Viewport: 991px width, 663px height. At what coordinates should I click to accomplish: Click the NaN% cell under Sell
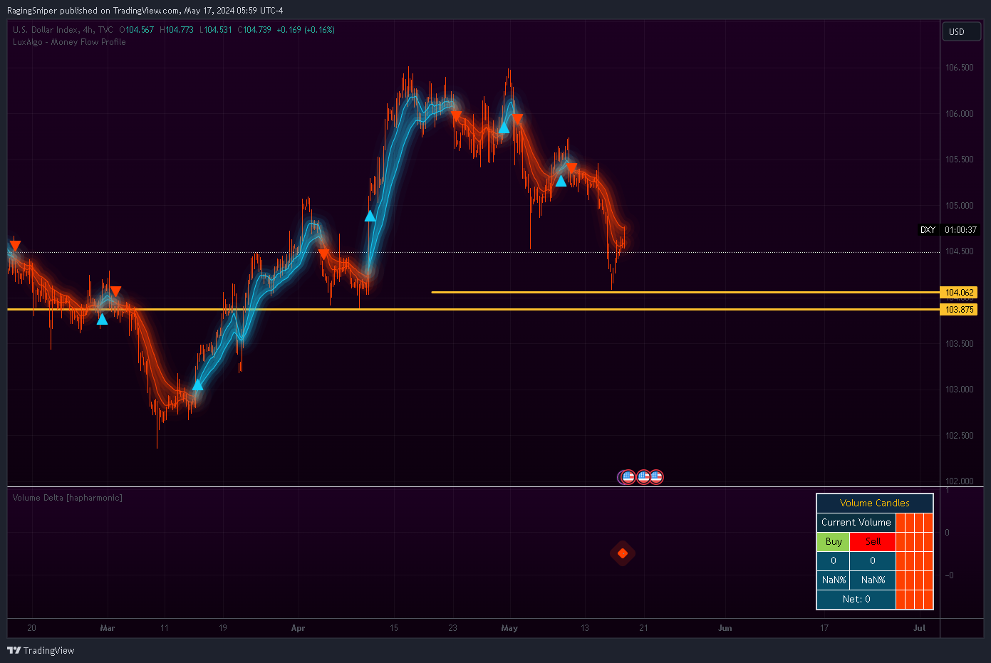[x=873, y=580]
